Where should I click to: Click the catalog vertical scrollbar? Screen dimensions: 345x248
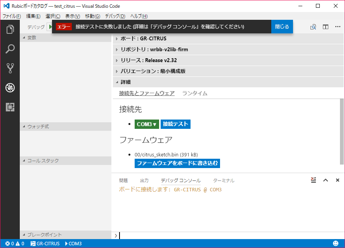pyautogui.click(x=342, y=132)
